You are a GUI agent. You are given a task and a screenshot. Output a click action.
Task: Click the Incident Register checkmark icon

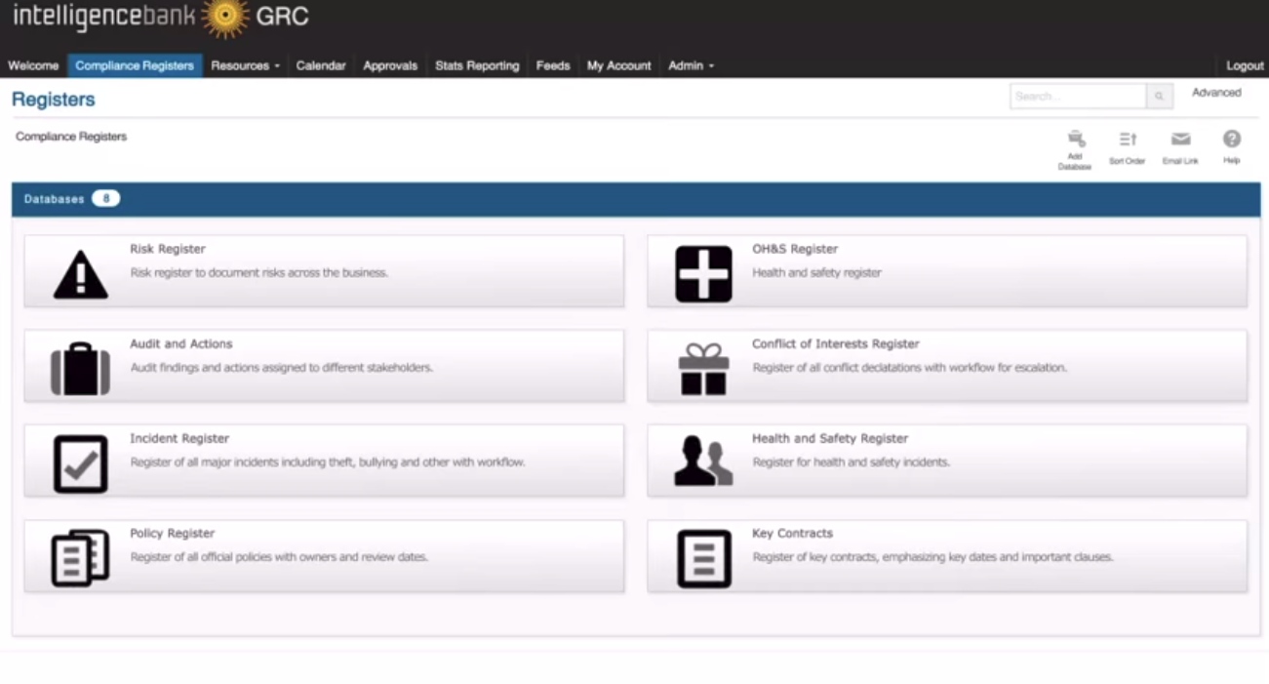[80, 463]
